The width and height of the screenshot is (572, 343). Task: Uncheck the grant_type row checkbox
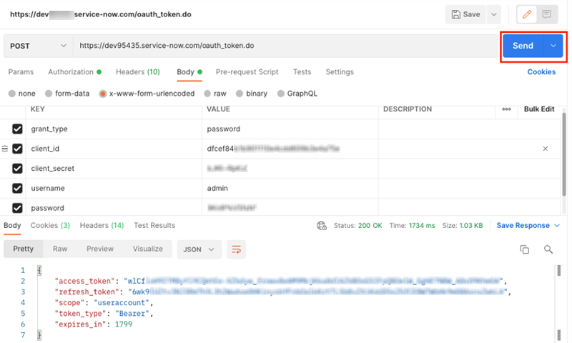click(18, 129)
